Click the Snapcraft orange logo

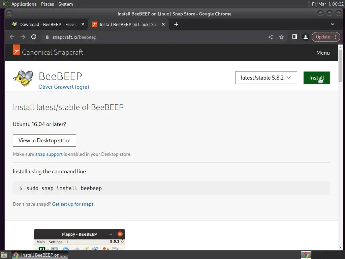point(16,50)
